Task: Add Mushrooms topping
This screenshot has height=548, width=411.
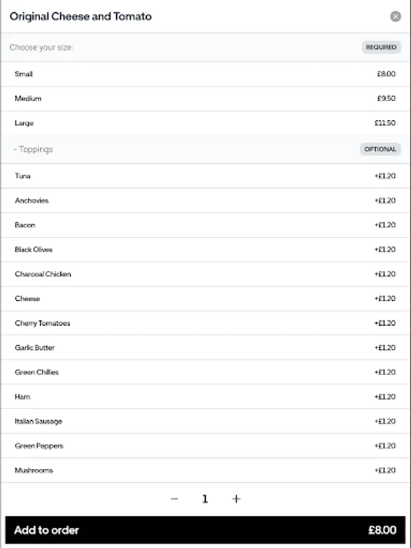Action: (205, 471)
